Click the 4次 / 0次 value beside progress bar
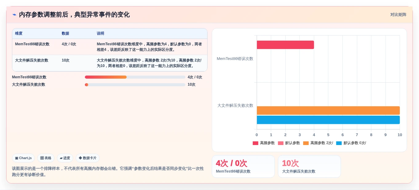419x190 pixels. [x=195, y=77]
